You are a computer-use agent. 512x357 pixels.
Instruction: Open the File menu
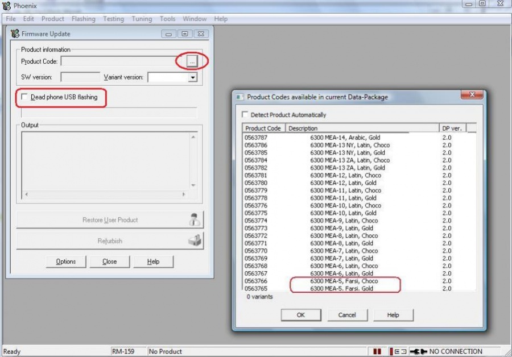(11, 19)
